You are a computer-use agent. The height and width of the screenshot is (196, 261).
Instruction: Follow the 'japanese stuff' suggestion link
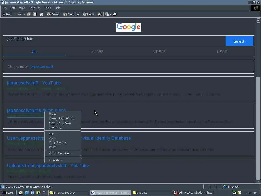(x=42, y=67)
